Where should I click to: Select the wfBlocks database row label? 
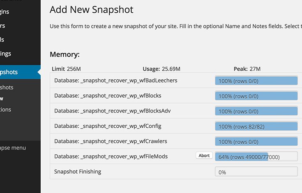[108, 96]
